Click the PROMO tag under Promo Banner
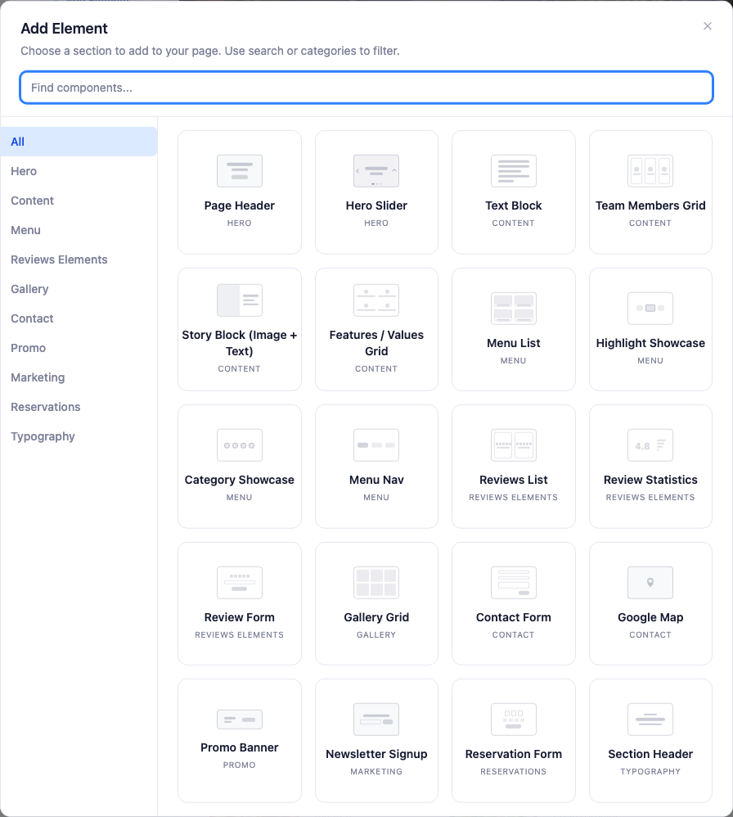The width and height of the screenshot is (733, 817). tap(240, 765)
